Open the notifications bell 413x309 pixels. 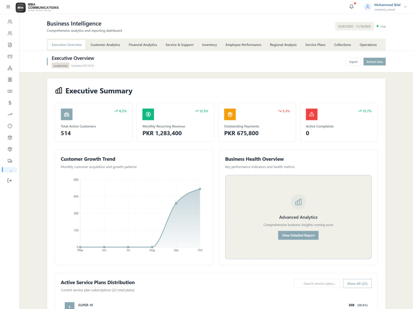pos(351,7)
